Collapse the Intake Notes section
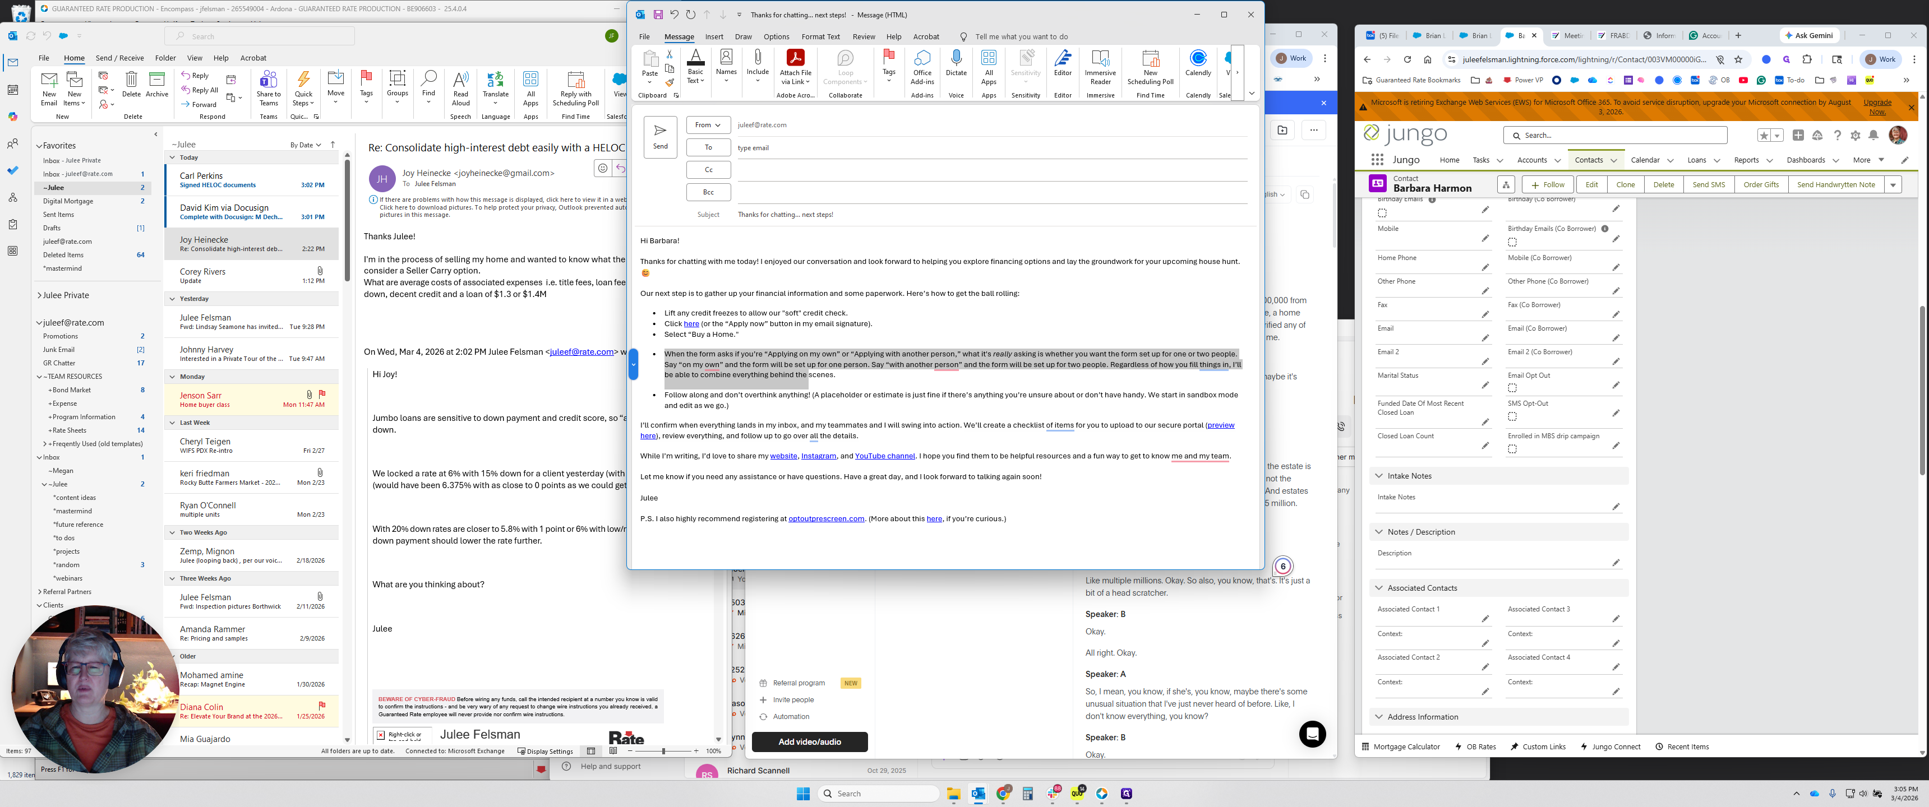Viewport: 1929px width, 807px height. (x=1378, y=476)
